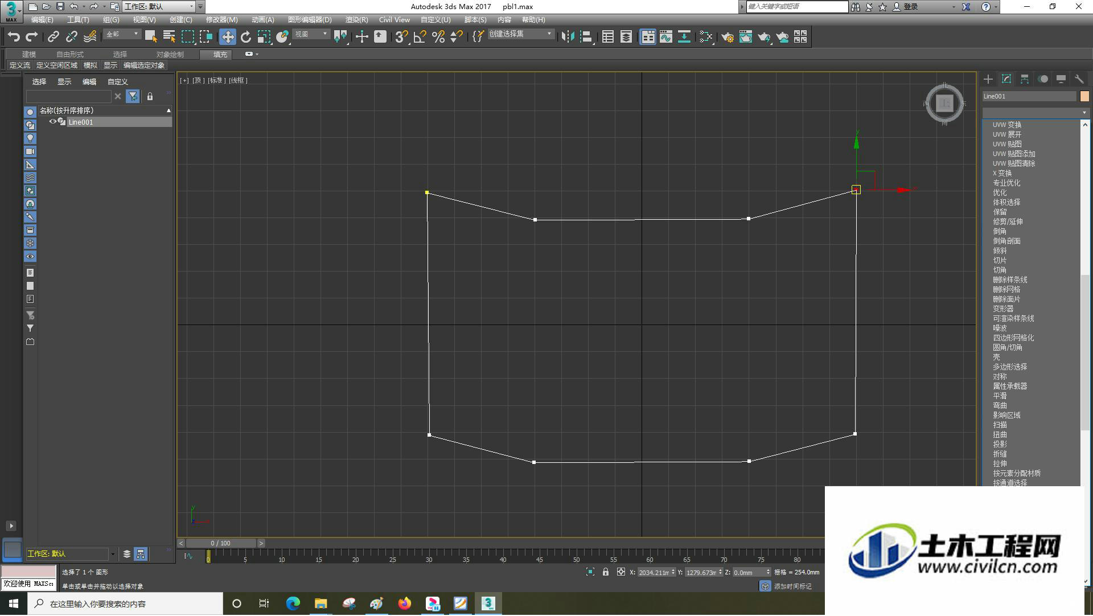Open the selection filter dropdown 全部
Image resolution: width=1093 pixels, height=616 pixels.
[x=122, y=35]
